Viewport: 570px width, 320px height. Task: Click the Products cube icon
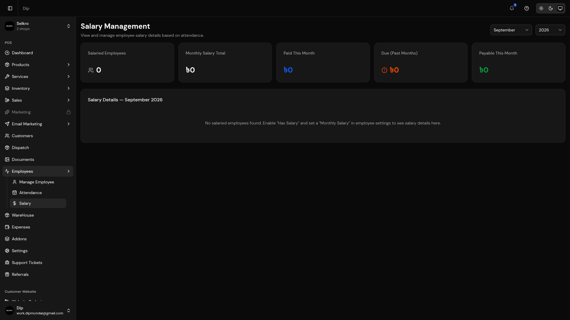(x=7, y=65)
